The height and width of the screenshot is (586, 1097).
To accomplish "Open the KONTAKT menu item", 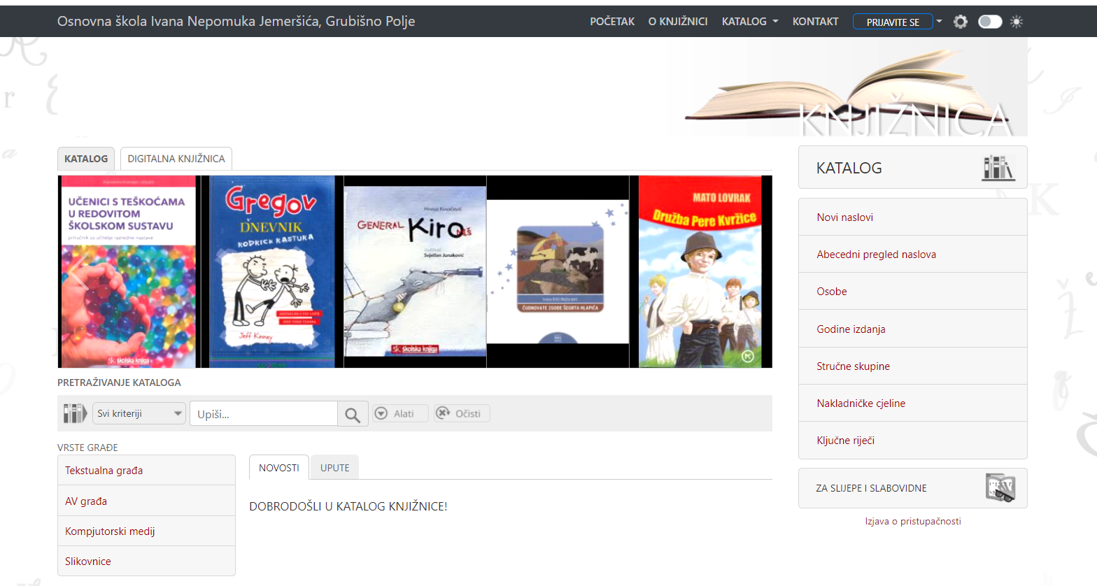I will point(815,22).
